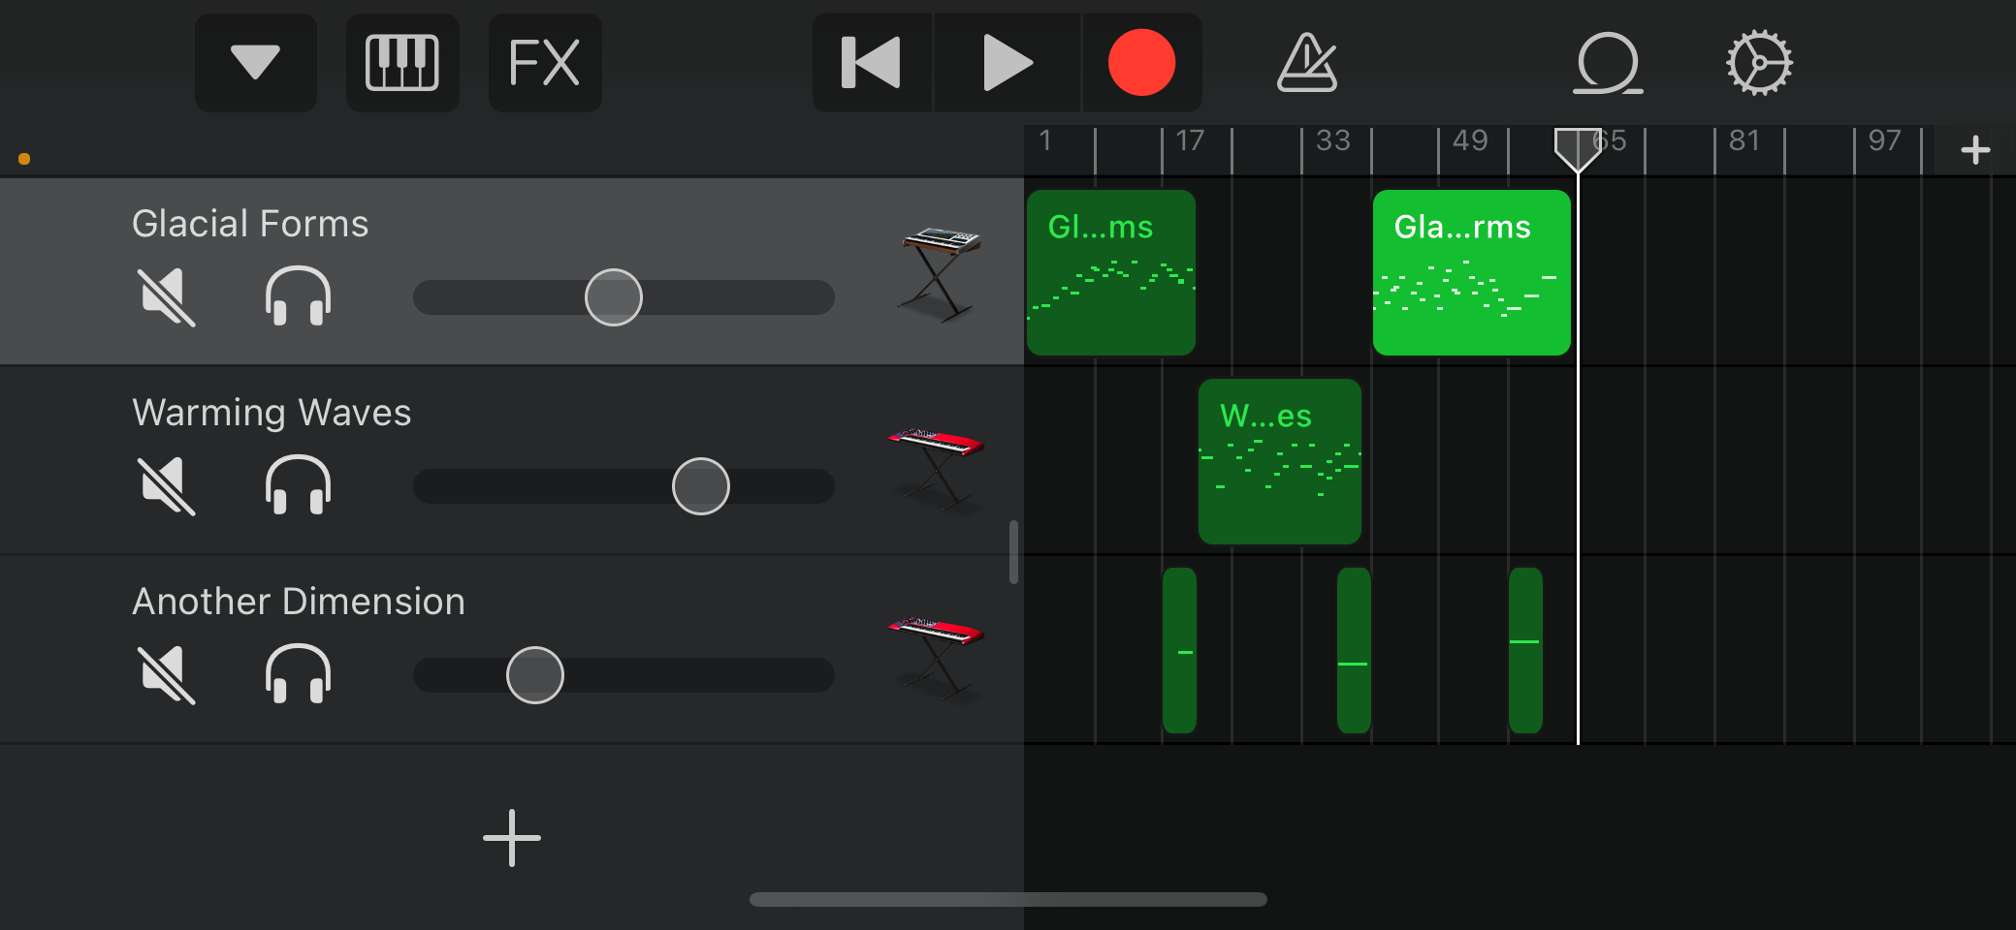Click the playhead marker on the ruler

(x=1578, y=150)
